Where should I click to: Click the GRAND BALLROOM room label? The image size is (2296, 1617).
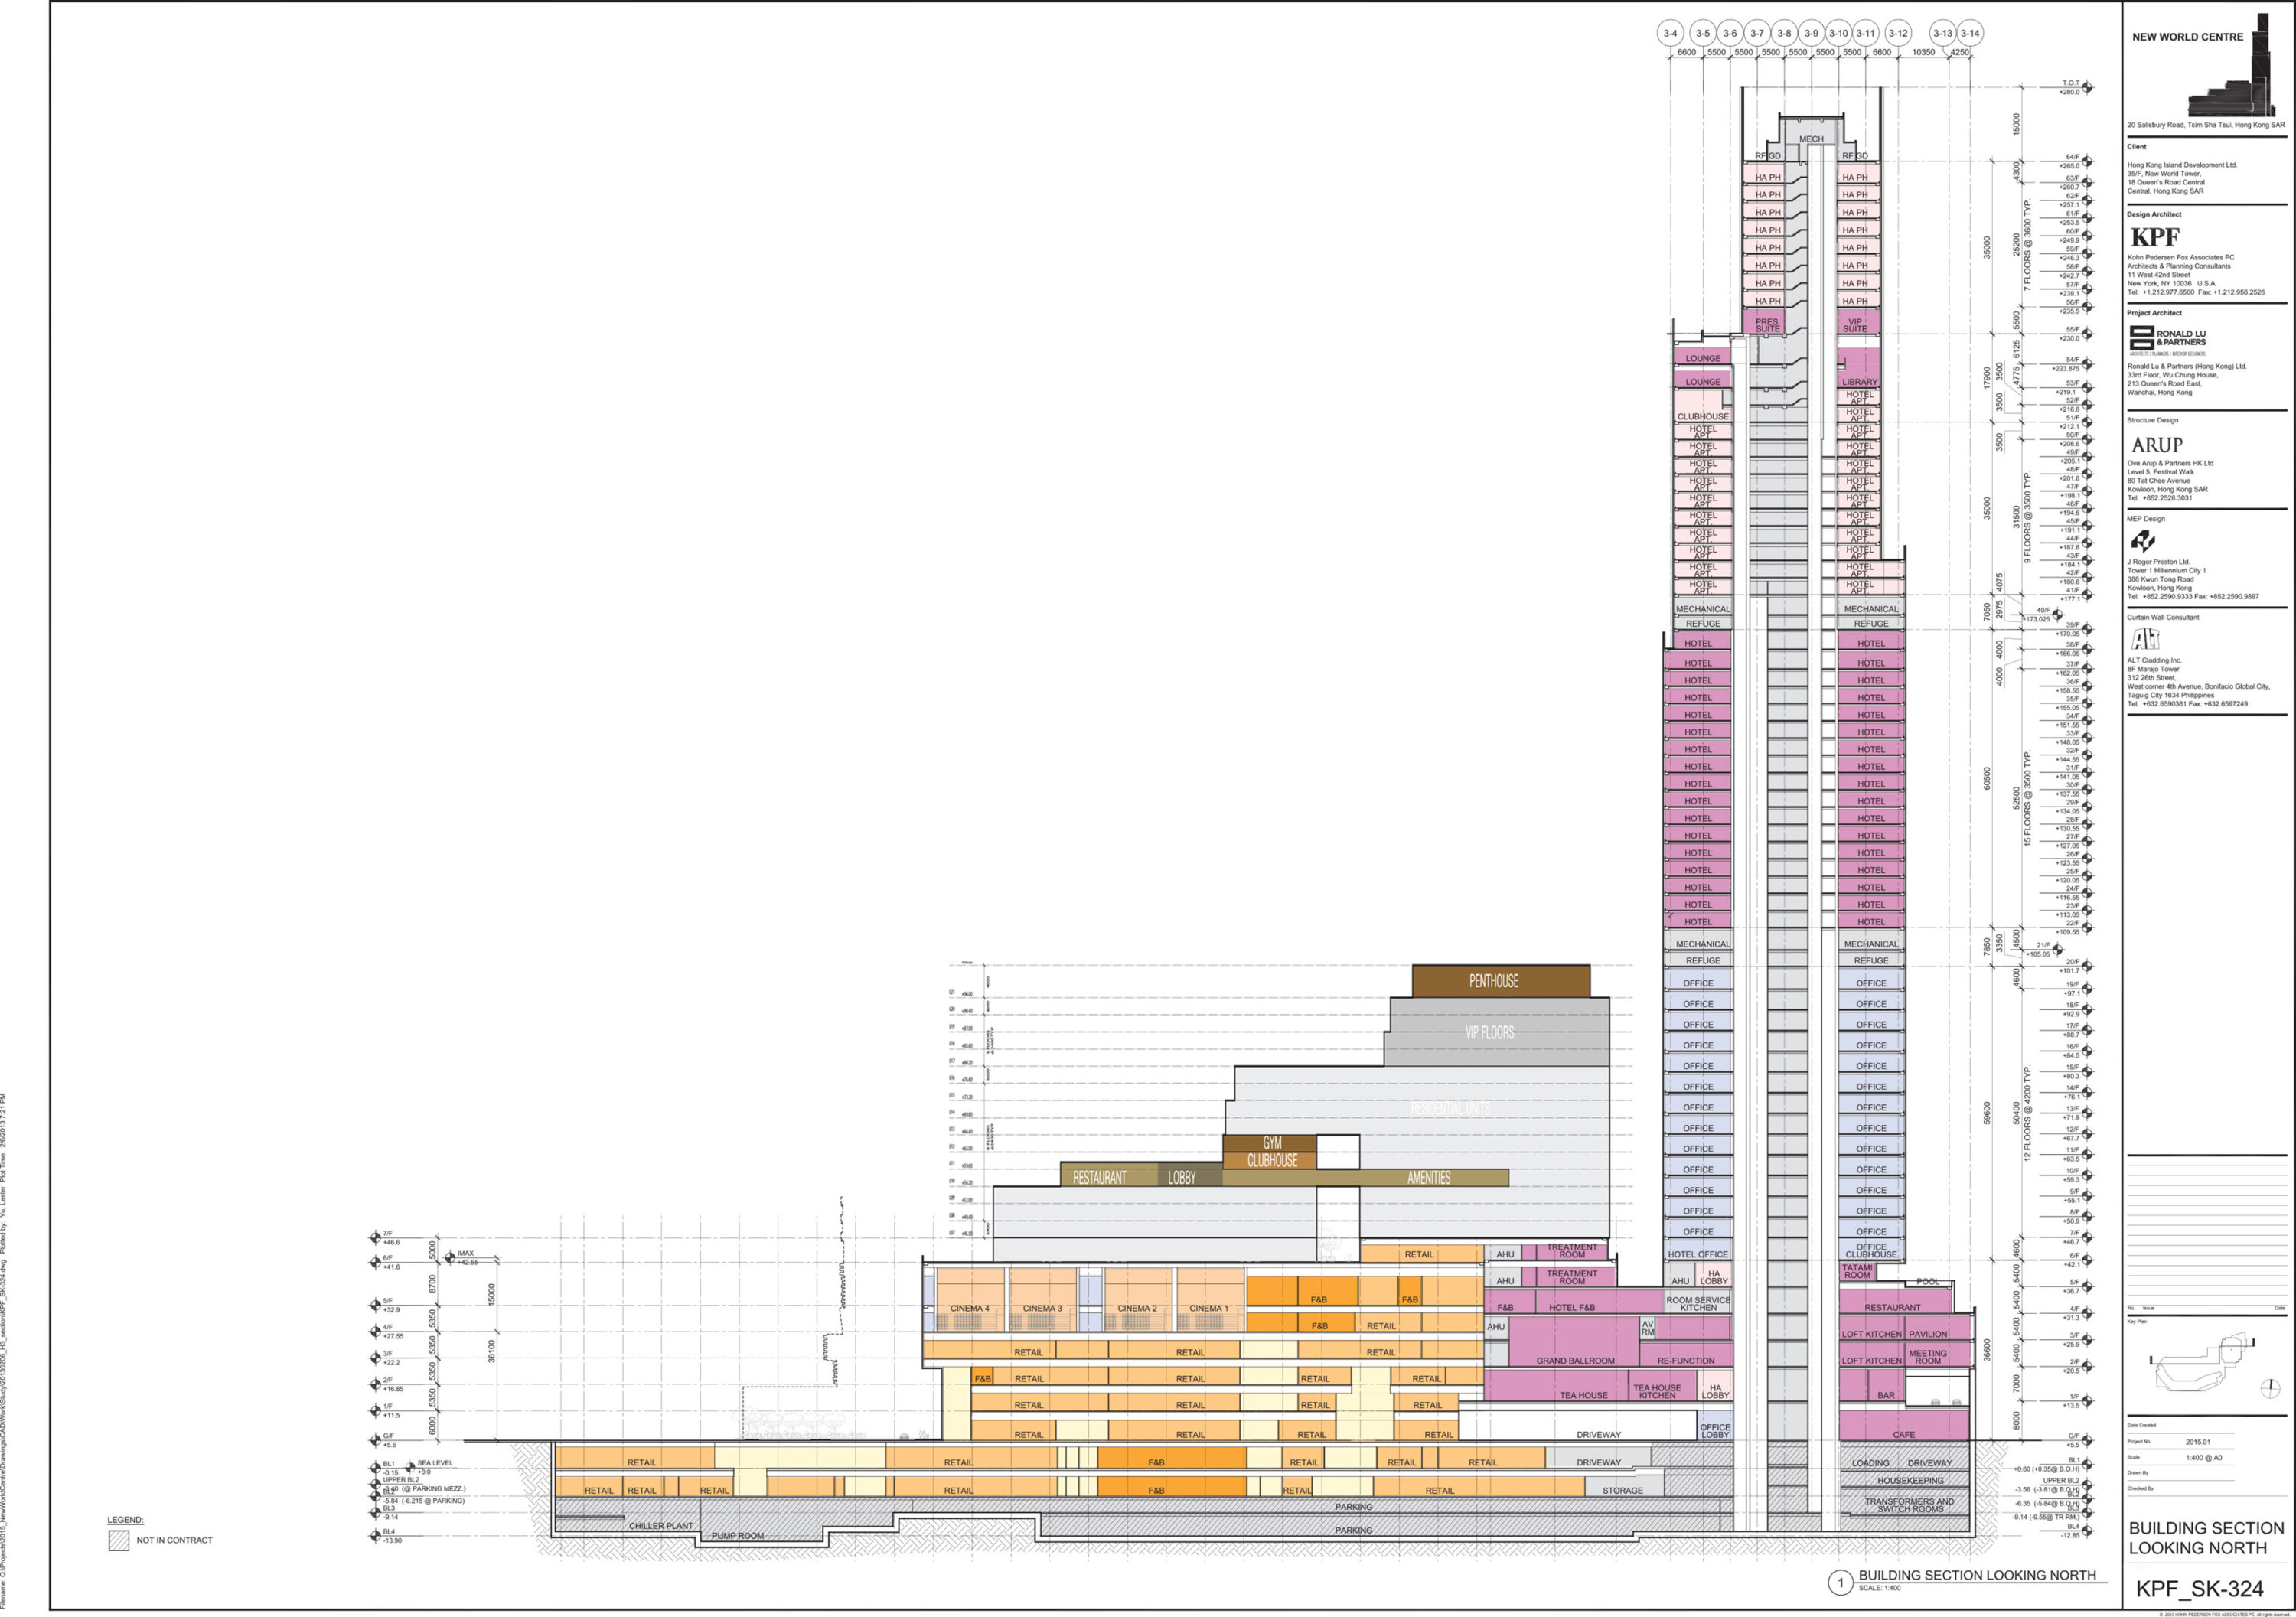[x=1575, y=1361]
